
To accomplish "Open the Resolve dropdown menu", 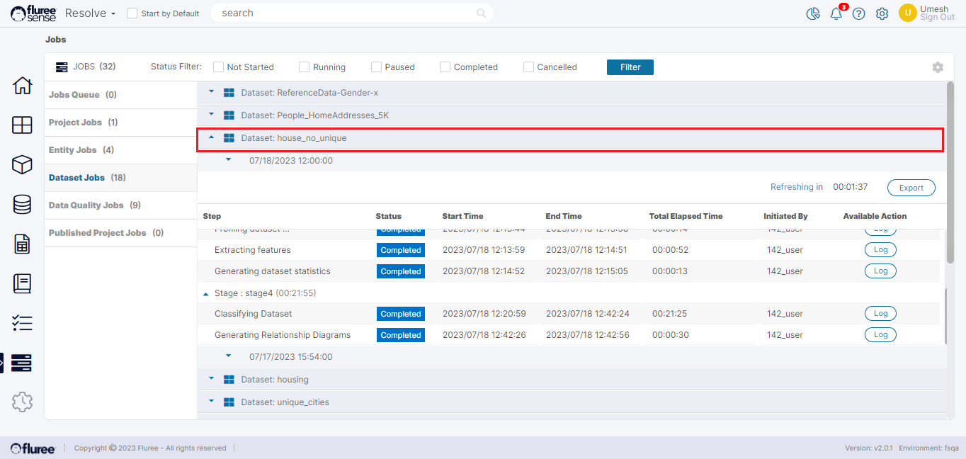I will [90, 13].
